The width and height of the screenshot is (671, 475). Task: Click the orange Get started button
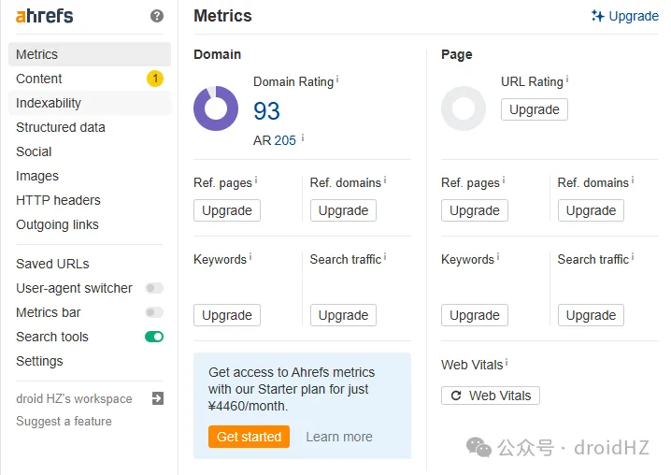pyautogui.click(x=249, y=437)
